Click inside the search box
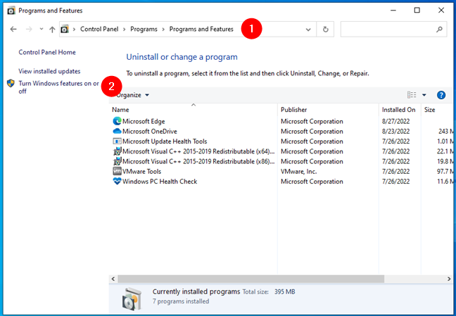 (393, 30)
